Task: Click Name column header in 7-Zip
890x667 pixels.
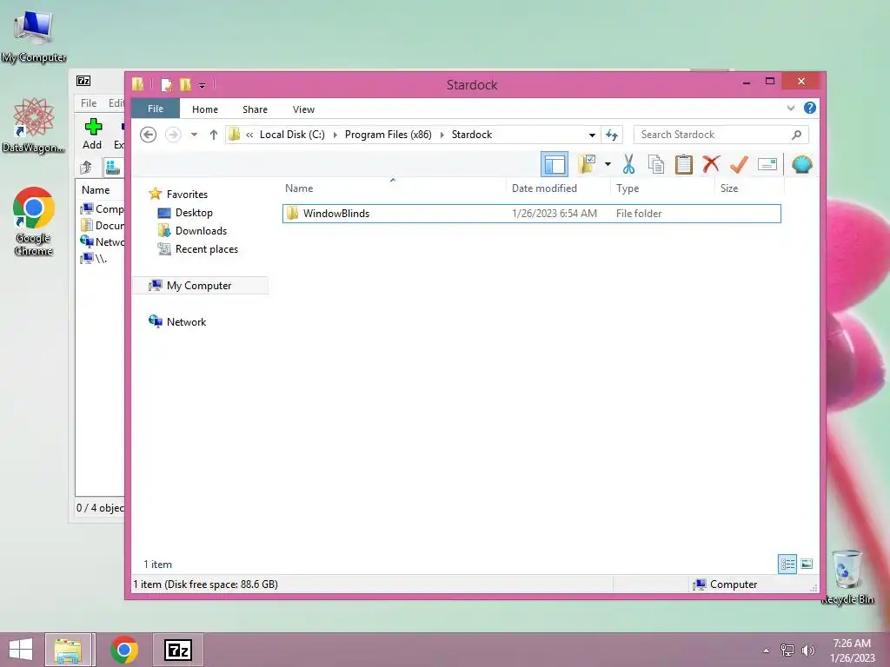Action: pyautogui.click(x=96, y=190)
